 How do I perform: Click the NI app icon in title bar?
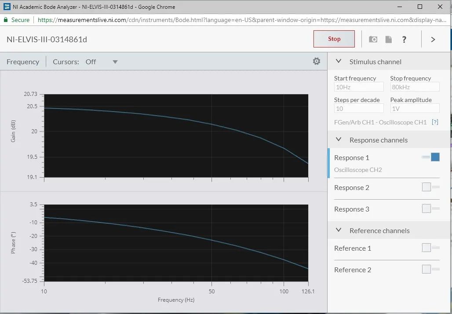pos(7,7)
